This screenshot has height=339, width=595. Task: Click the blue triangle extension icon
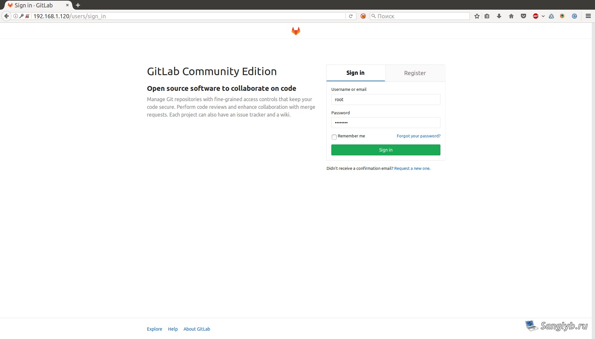coord(551,16)
